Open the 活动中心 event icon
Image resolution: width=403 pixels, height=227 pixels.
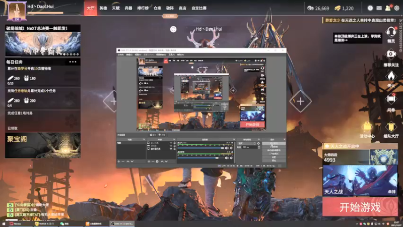367,127
